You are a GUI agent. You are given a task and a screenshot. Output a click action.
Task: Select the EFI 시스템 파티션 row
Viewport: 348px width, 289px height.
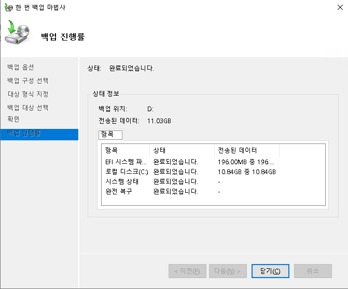[x=126, y=162]
